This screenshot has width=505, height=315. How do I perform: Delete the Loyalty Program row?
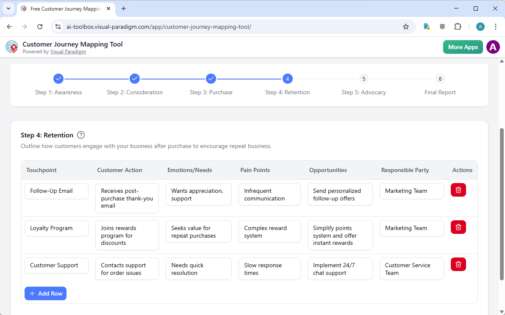[x=458, y=227]
